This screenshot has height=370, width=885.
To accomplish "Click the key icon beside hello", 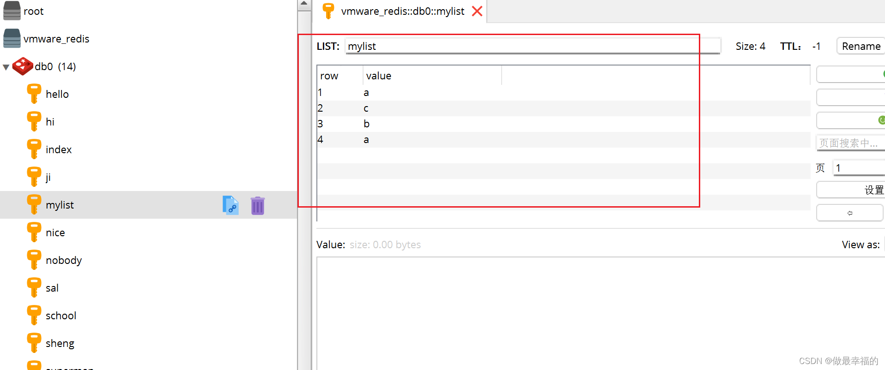I will pyautogui.click(x=34, y=94).
